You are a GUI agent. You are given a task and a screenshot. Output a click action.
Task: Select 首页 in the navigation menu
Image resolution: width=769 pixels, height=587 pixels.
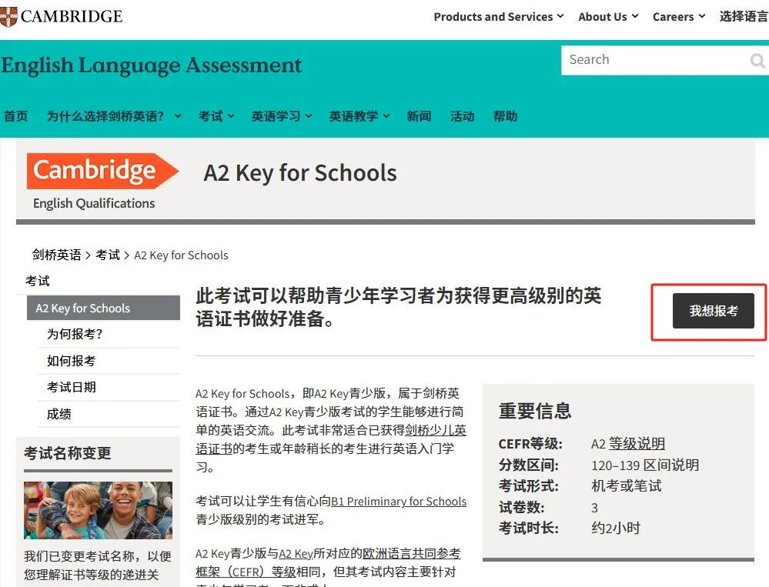[16, 115]
